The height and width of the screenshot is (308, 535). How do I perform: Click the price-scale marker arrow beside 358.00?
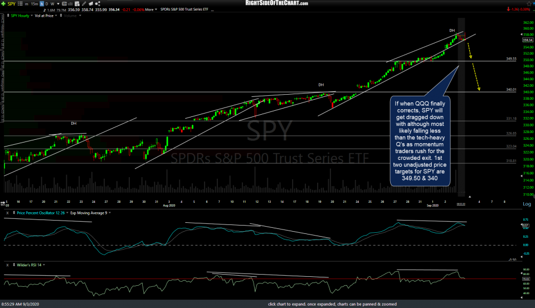521,35
